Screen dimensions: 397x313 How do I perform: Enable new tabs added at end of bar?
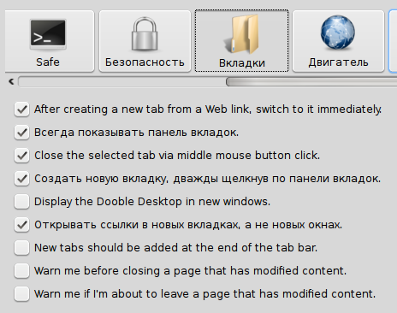pos(21,248)
